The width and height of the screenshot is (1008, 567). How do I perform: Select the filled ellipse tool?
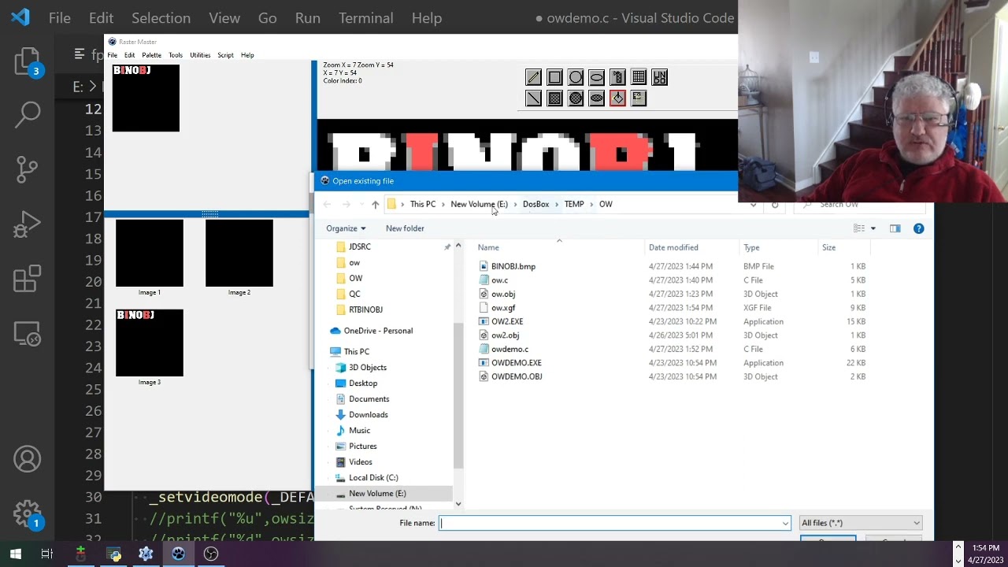(597, 98)
